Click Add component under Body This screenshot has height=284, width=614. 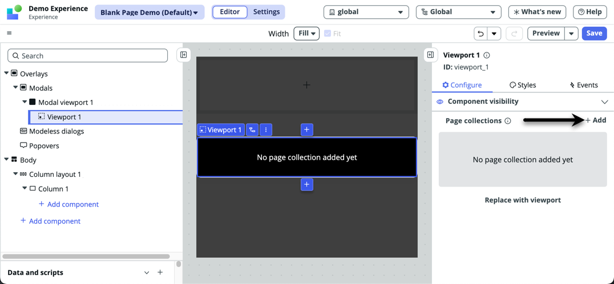tap(51, 221)
